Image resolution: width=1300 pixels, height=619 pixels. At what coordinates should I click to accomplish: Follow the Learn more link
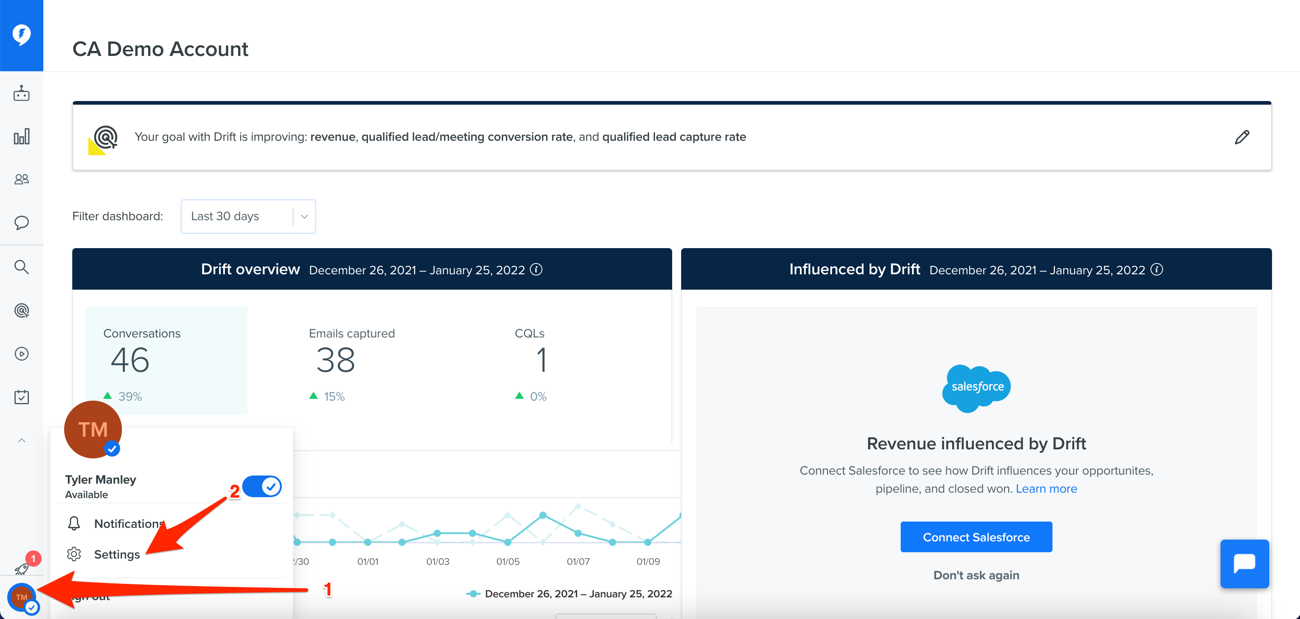tap(1047, 489)
